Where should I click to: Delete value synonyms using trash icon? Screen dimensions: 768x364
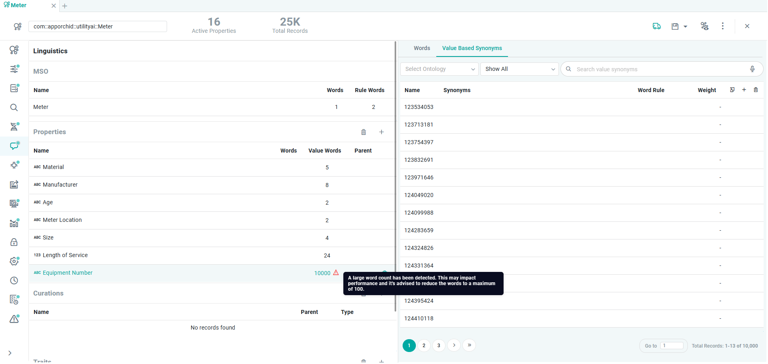[x=756, y=90]
